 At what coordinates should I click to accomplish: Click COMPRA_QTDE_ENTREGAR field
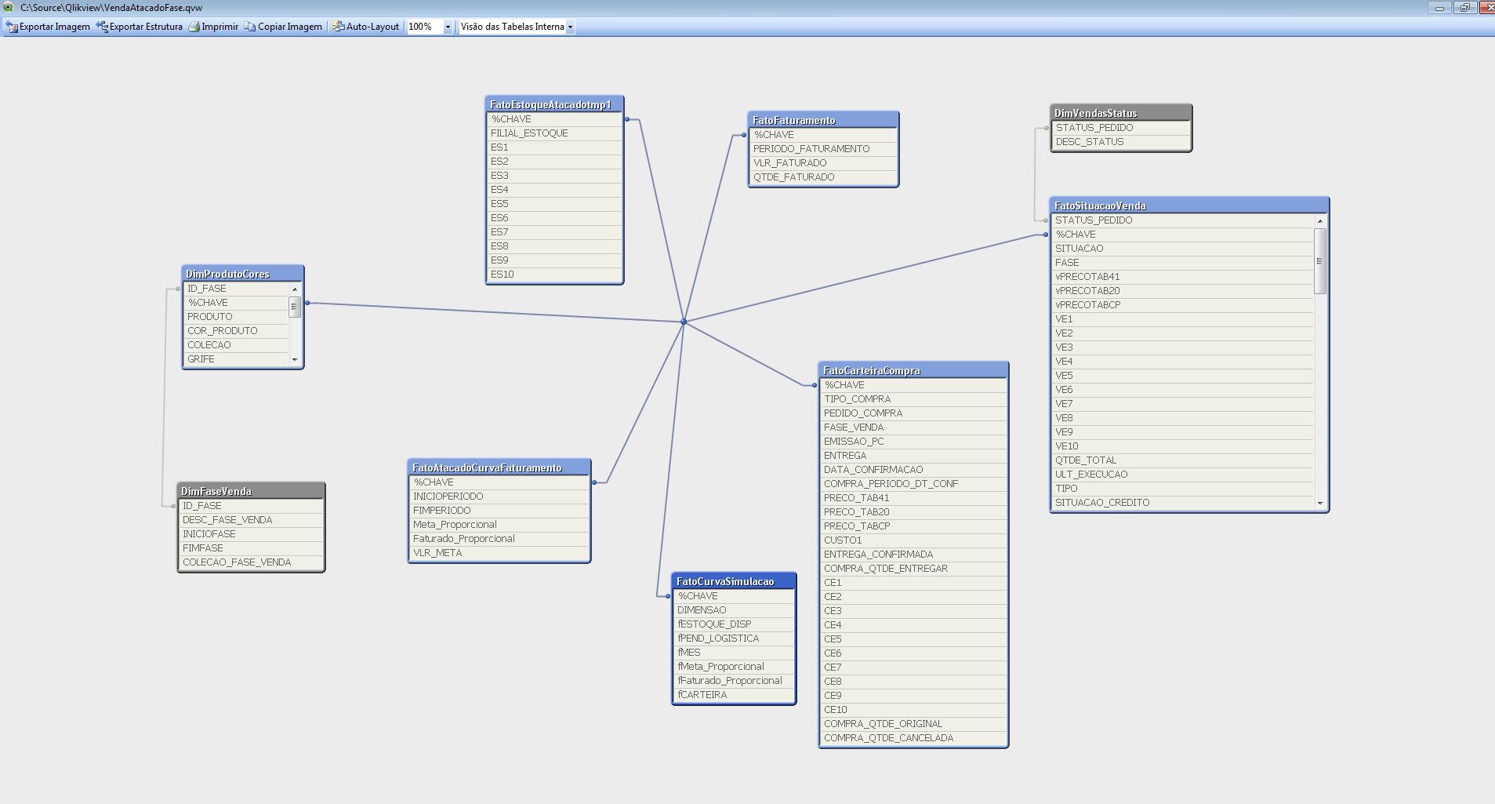(913, 569)
